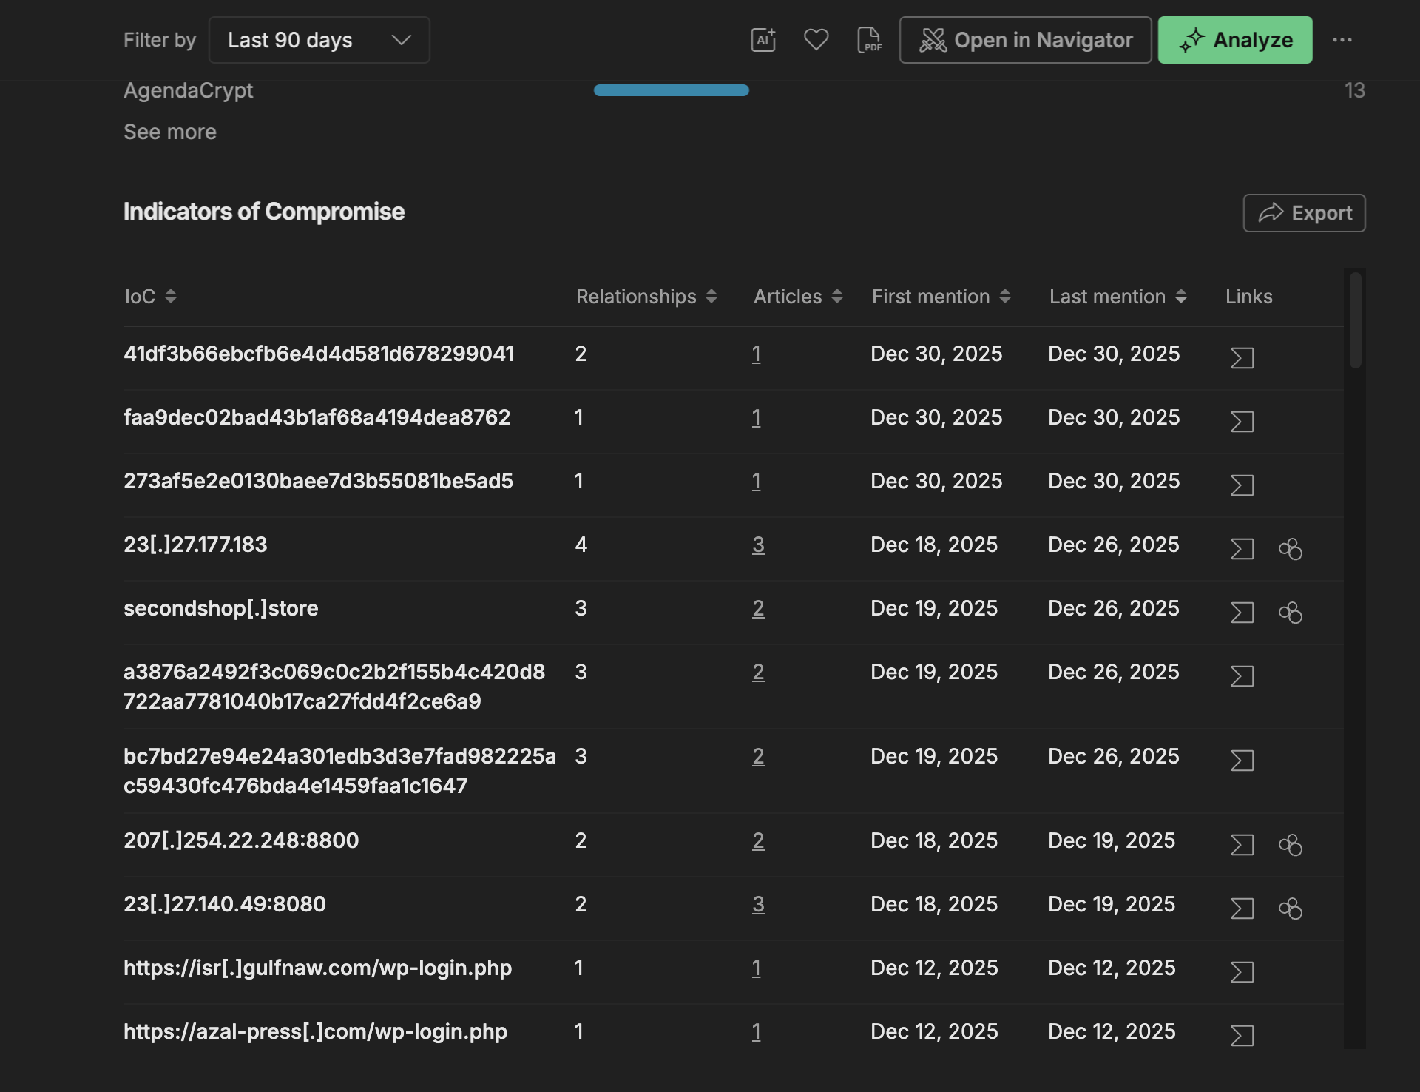
Task: Click the green Analyze button
Action: tap(1234, 40)
